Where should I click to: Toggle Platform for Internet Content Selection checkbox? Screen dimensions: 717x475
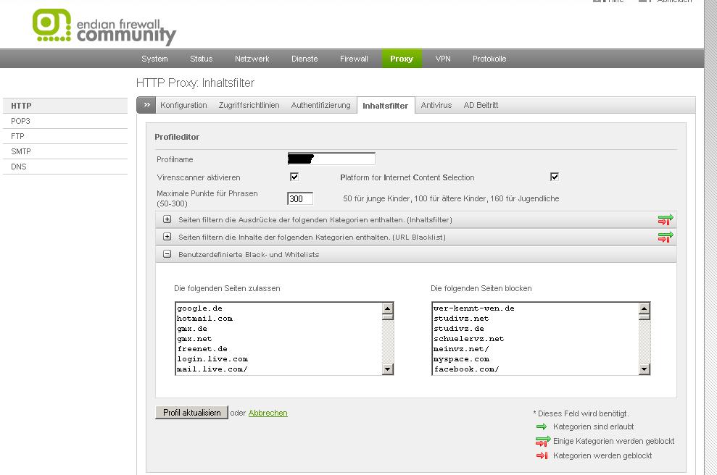(x=555, y=177)
